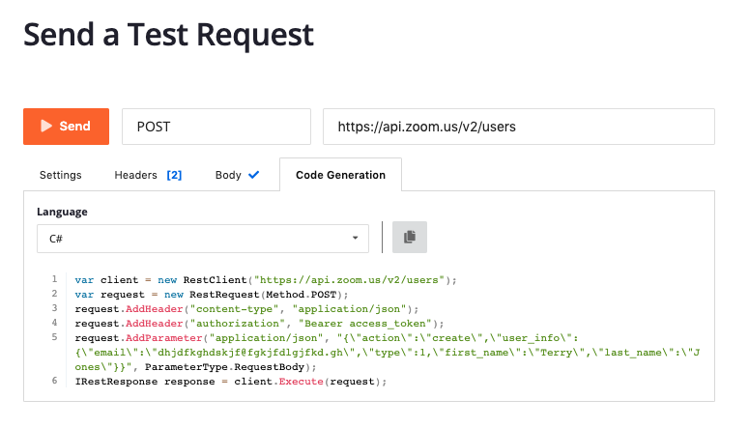
Task: Switch to the Headers tab
Action: pyautogui.click(x=136, y=176)
